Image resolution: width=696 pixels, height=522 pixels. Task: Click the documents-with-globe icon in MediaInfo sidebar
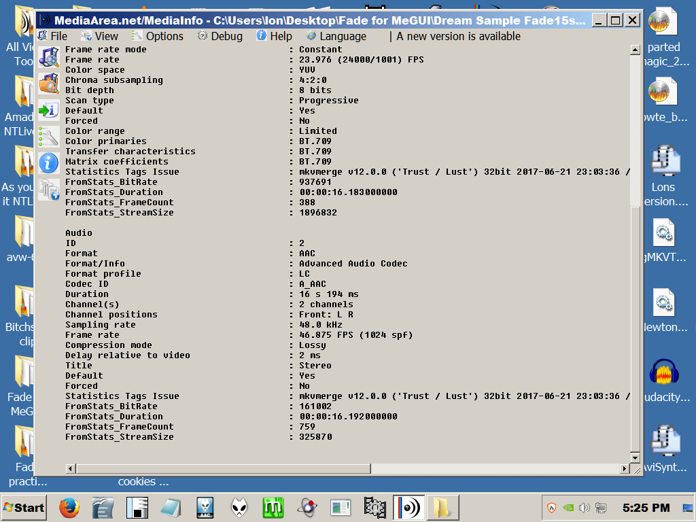[49, 190]
